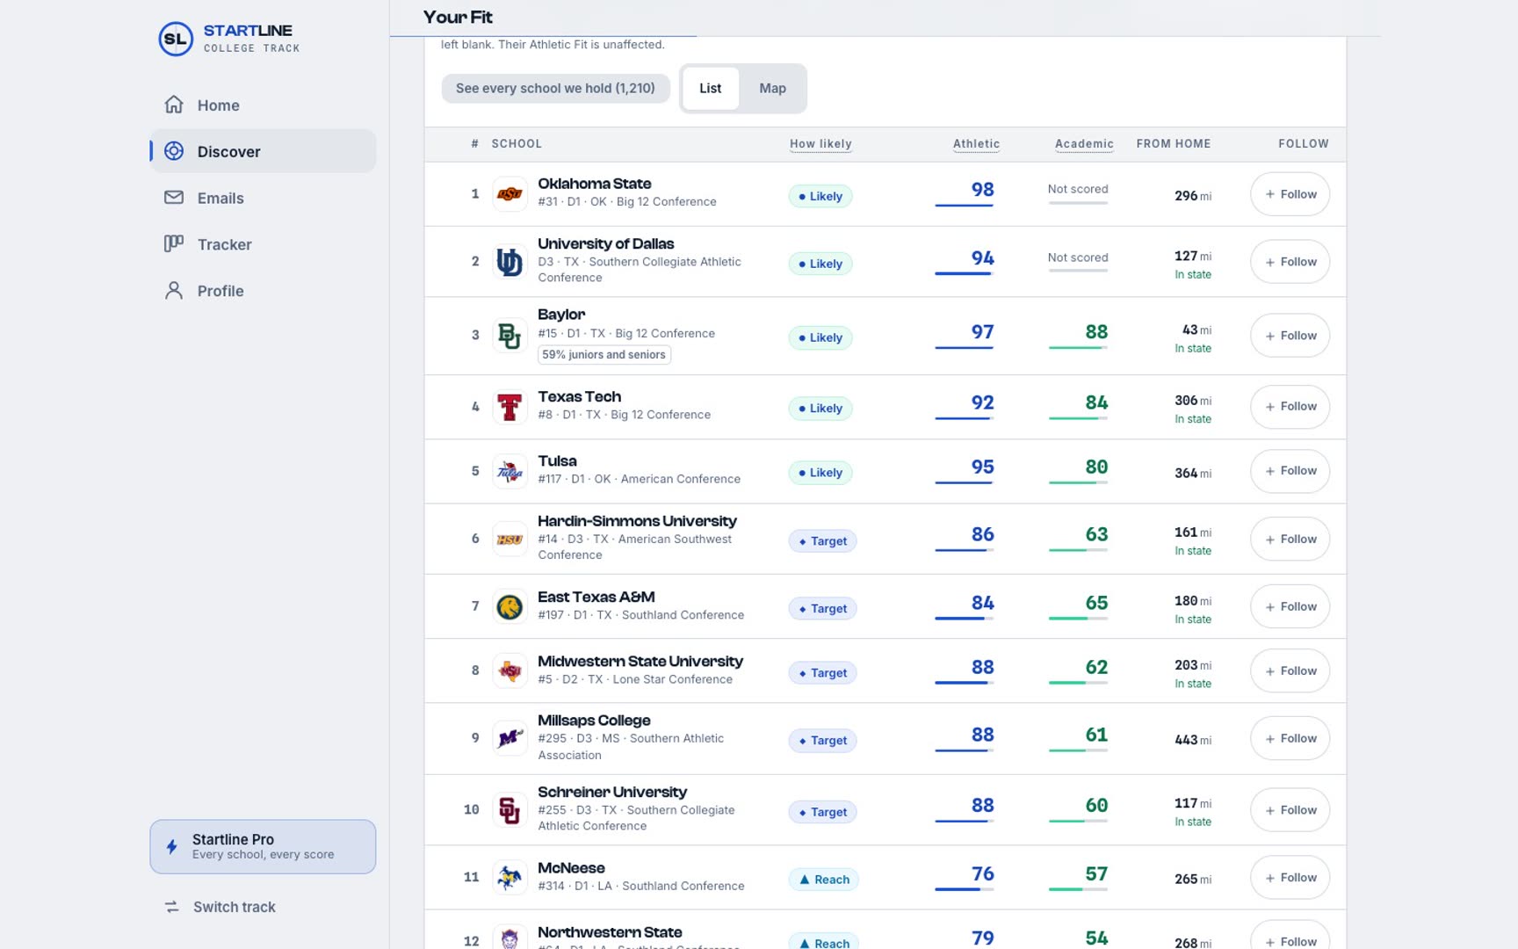Image resolution: width=1518 pixels, height=949 pixels.
Task: Follow Hardin-Simmons University
Action: [x=1290, y=540]
